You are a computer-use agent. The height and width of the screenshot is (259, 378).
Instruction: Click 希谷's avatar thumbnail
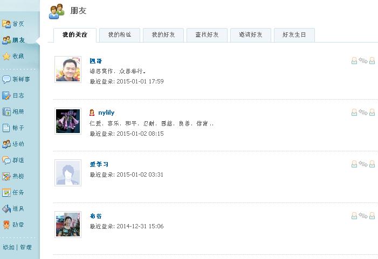pos(68,225)
